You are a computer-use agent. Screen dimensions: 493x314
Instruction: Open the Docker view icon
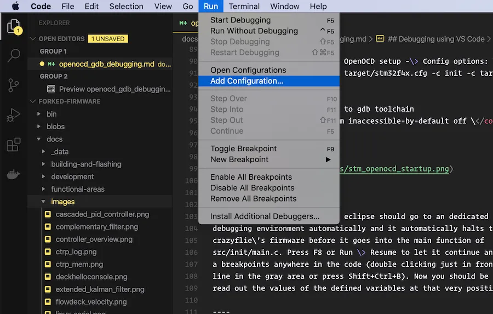[13, 175]
